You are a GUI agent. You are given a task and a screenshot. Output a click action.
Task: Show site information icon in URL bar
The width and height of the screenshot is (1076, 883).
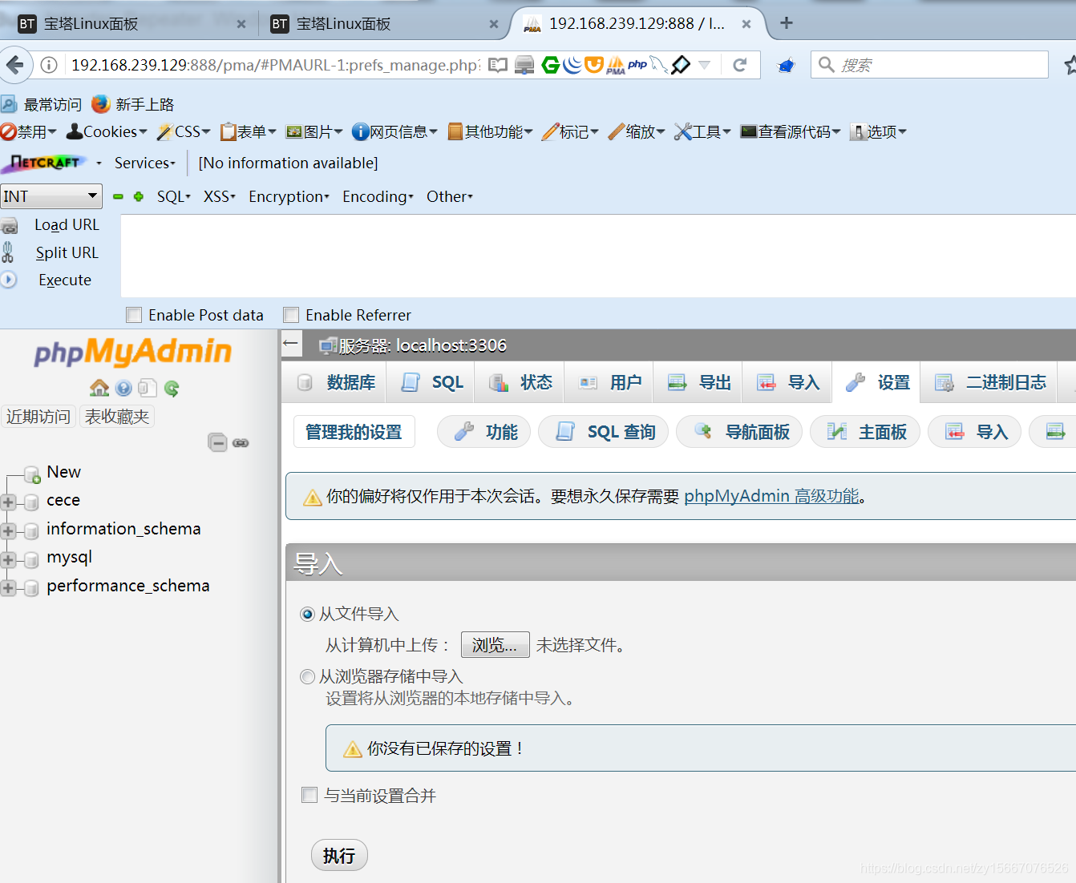[x=49, y=65]
